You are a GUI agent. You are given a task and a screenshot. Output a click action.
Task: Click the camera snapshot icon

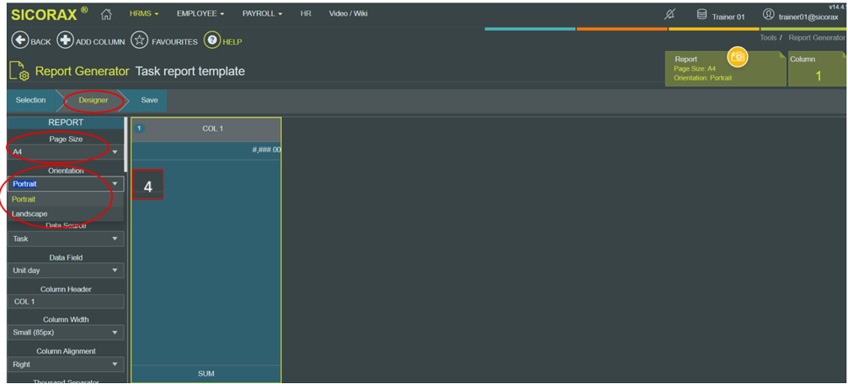tap(738, 57)
